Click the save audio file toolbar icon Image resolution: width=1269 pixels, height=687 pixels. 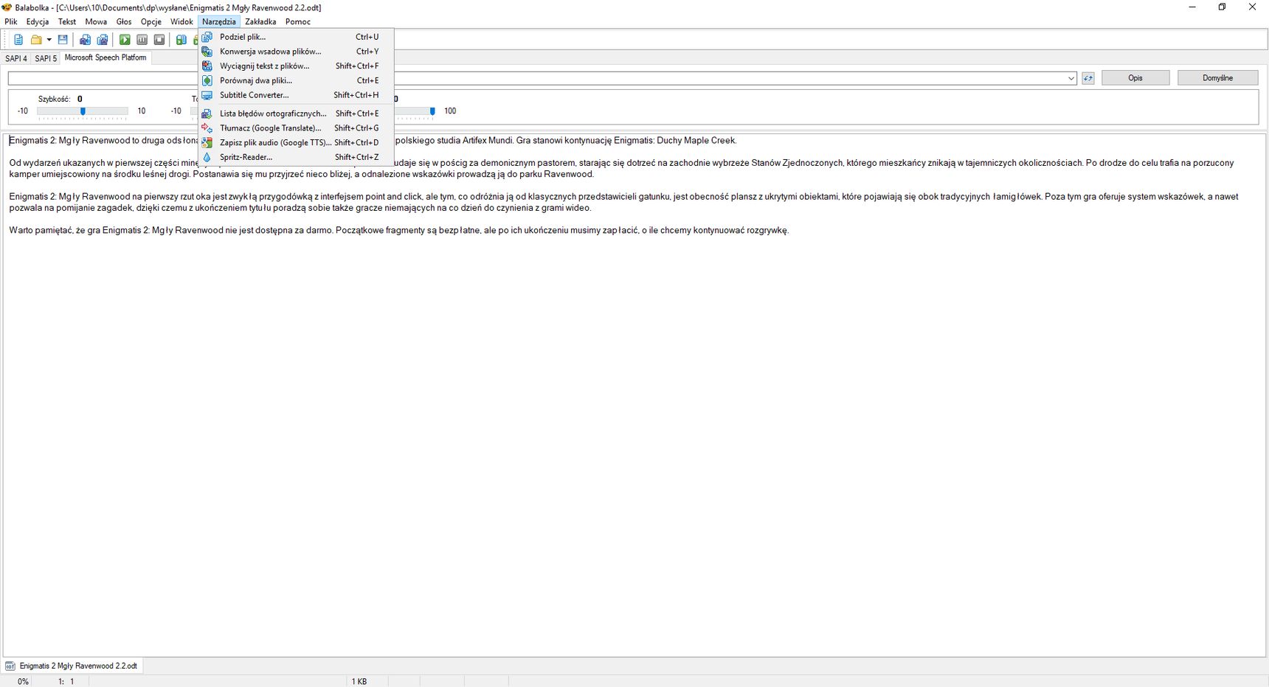[x=86, y=40]
